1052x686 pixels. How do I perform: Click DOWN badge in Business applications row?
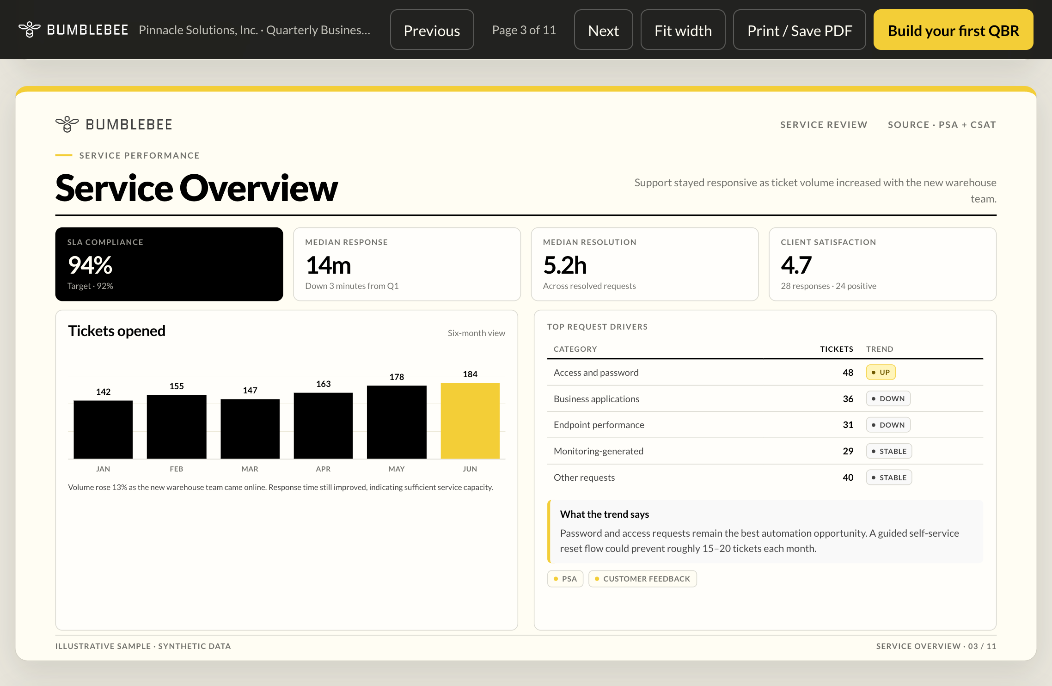(888, 398)
